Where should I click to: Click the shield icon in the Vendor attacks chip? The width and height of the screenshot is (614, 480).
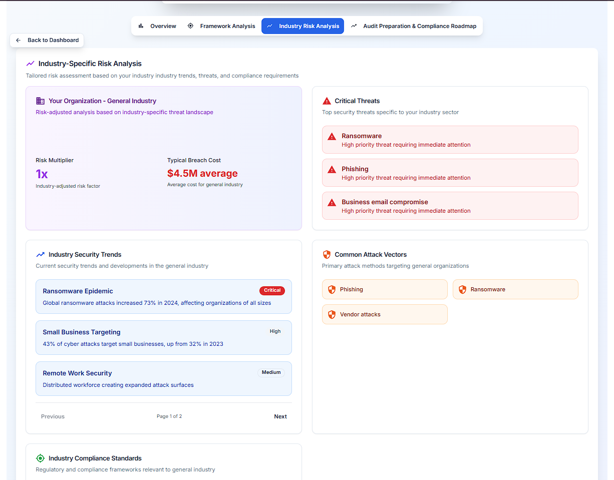click(332, 314)
